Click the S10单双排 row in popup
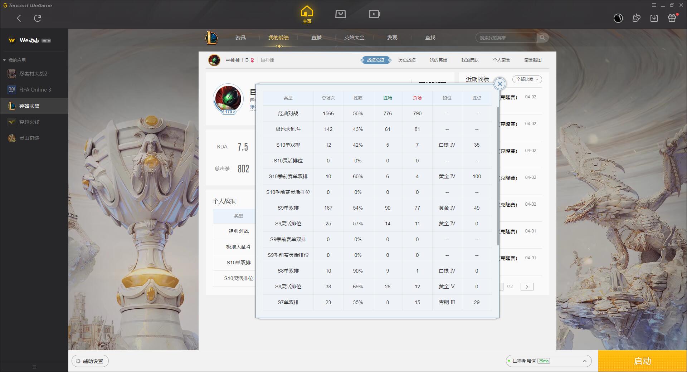687x372 pixels. click(377, 145)
